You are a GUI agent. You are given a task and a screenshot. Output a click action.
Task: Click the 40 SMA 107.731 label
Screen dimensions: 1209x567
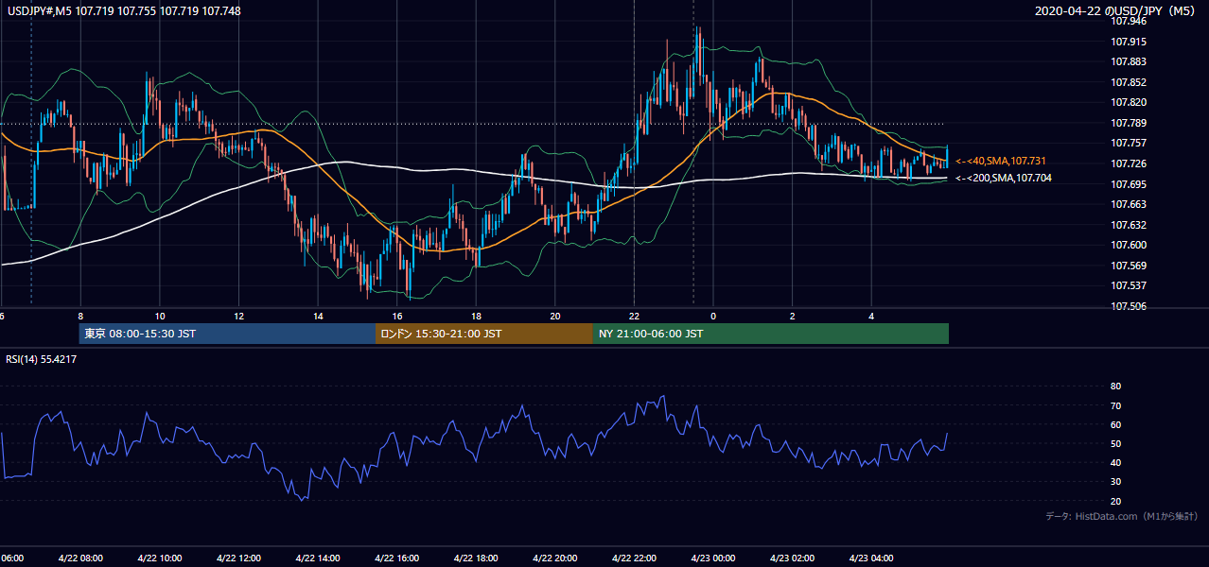[x=1002, y=162]
